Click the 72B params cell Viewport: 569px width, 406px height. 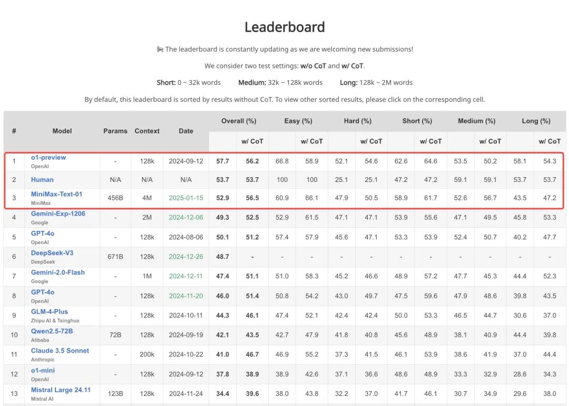(x=115, y=335)
